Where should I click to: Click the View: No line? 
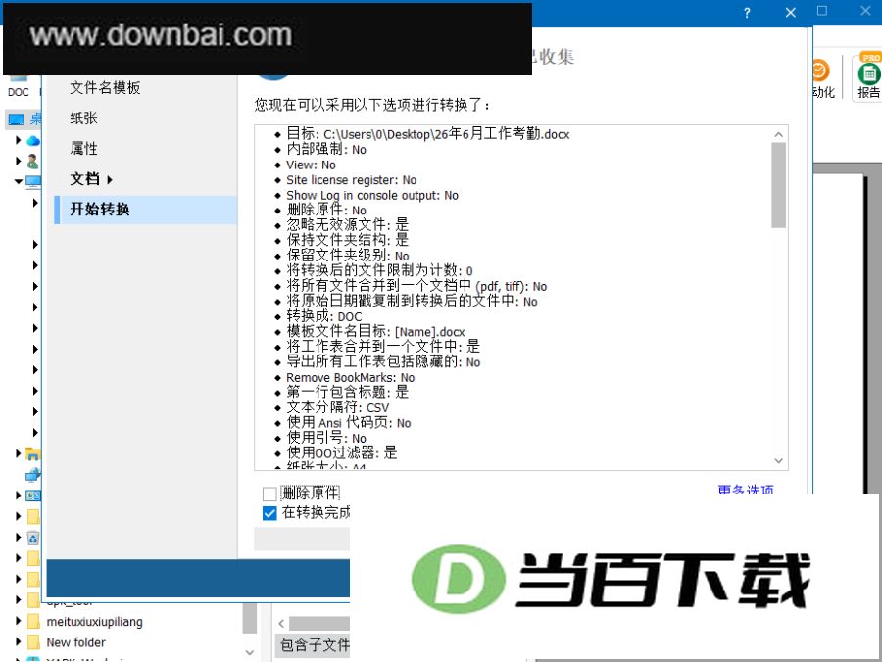311,165
